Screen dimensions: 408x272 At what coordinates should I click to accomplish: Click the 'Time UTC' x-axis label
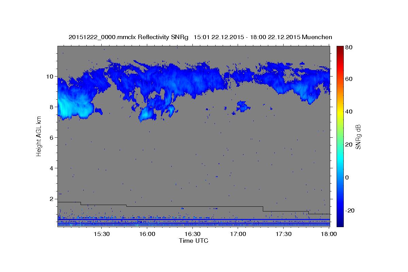pyautogui.click(x=193, y=241)
